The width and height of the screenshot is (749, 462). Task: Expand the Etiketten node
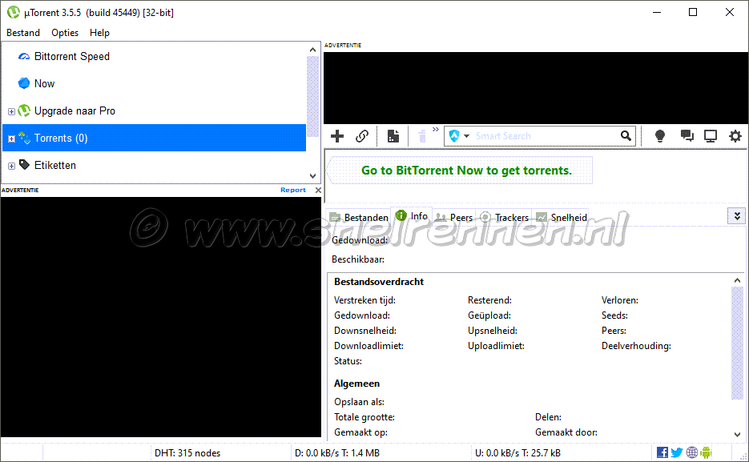pos(11,166)
